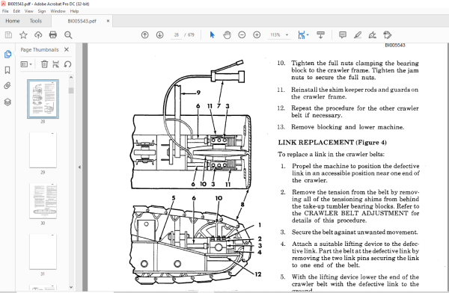Select the page 30 thumbnail

(43, 201)
